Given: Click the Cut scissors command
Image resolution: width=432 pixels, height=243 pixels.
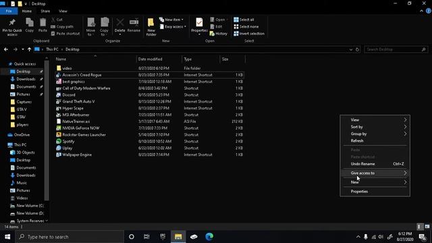Looking at the screenshot, I should click(57, 20).
